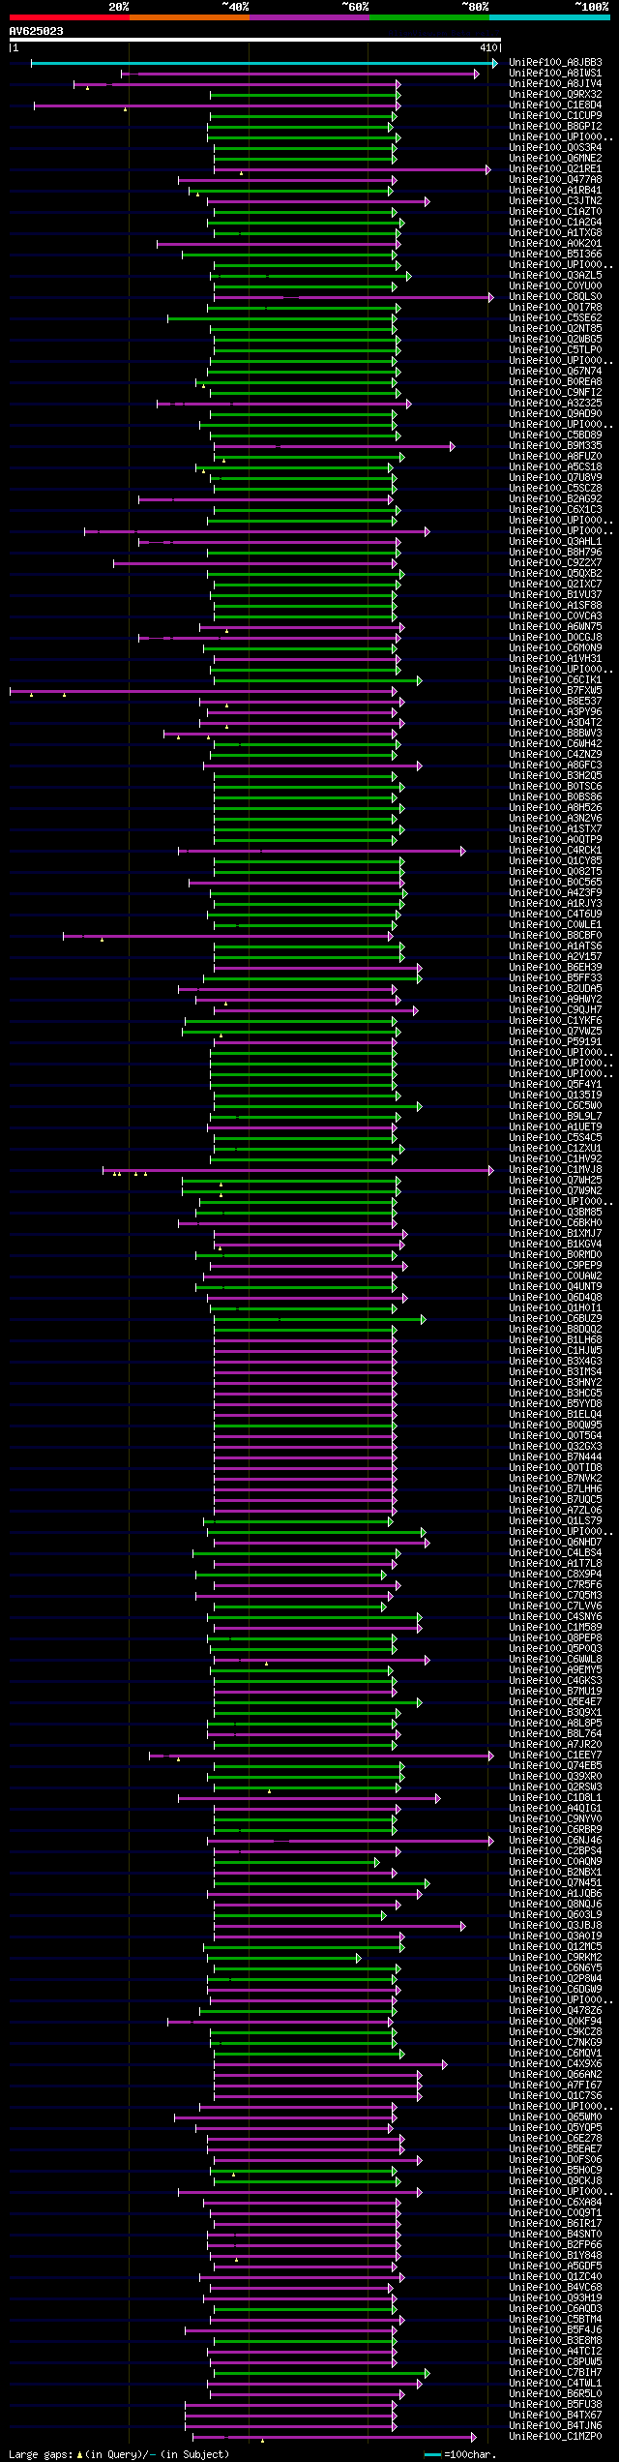Select the AV625023 query name label
This screenshot has height=2462, width=619.
pos(37,31)
